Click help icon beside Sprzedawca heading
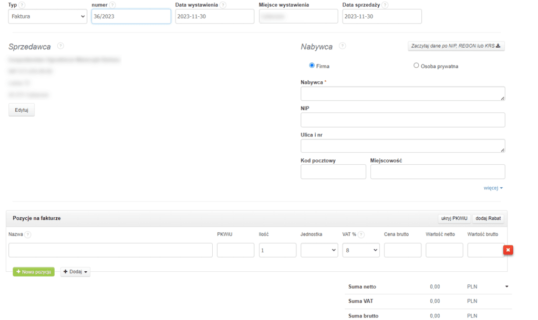The image size is (538, 320). (x=60, y=46)
